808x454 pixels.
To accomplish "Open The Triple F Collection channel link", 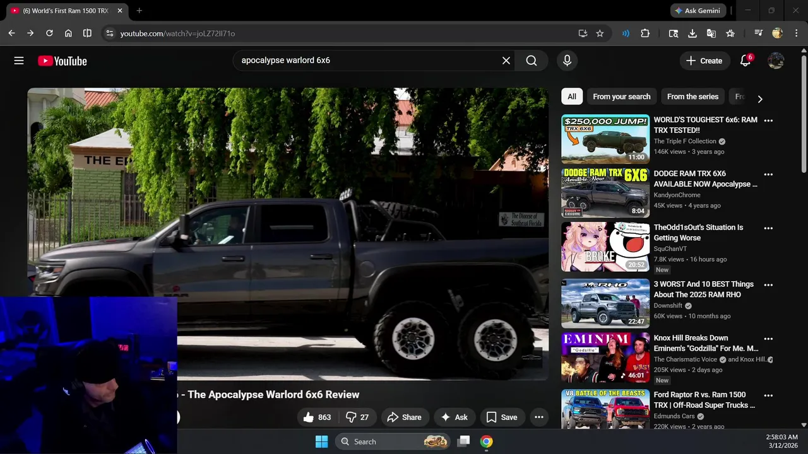I will click(685, 141).
